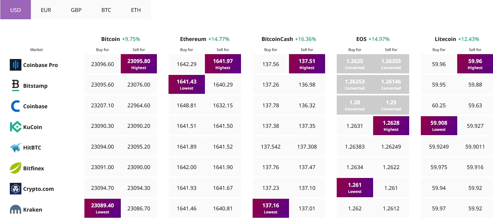493x218 pixels.
Task: Select Kraken BitcoinCash lowest buy 137.16
Action: pos(271,208)
